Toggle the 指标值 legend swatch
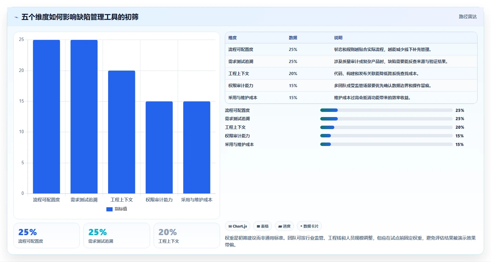 tap(109, 209)
